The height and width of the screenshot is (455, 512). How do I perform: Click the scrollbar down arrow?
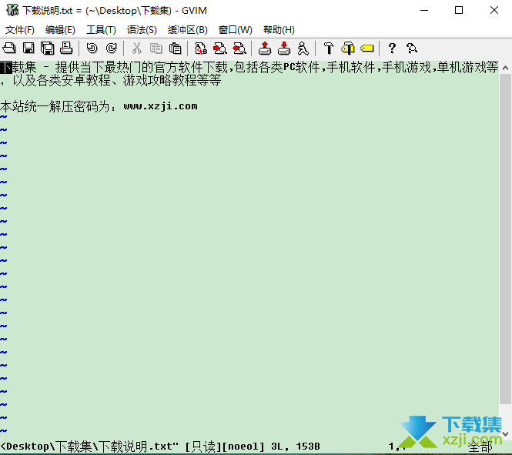pos(505,433)
